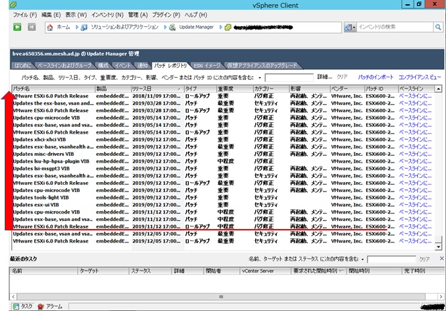The image size is (446, 311).
Task: Click the Tasks (タスク) status bar icon
Action: point(16,306)
